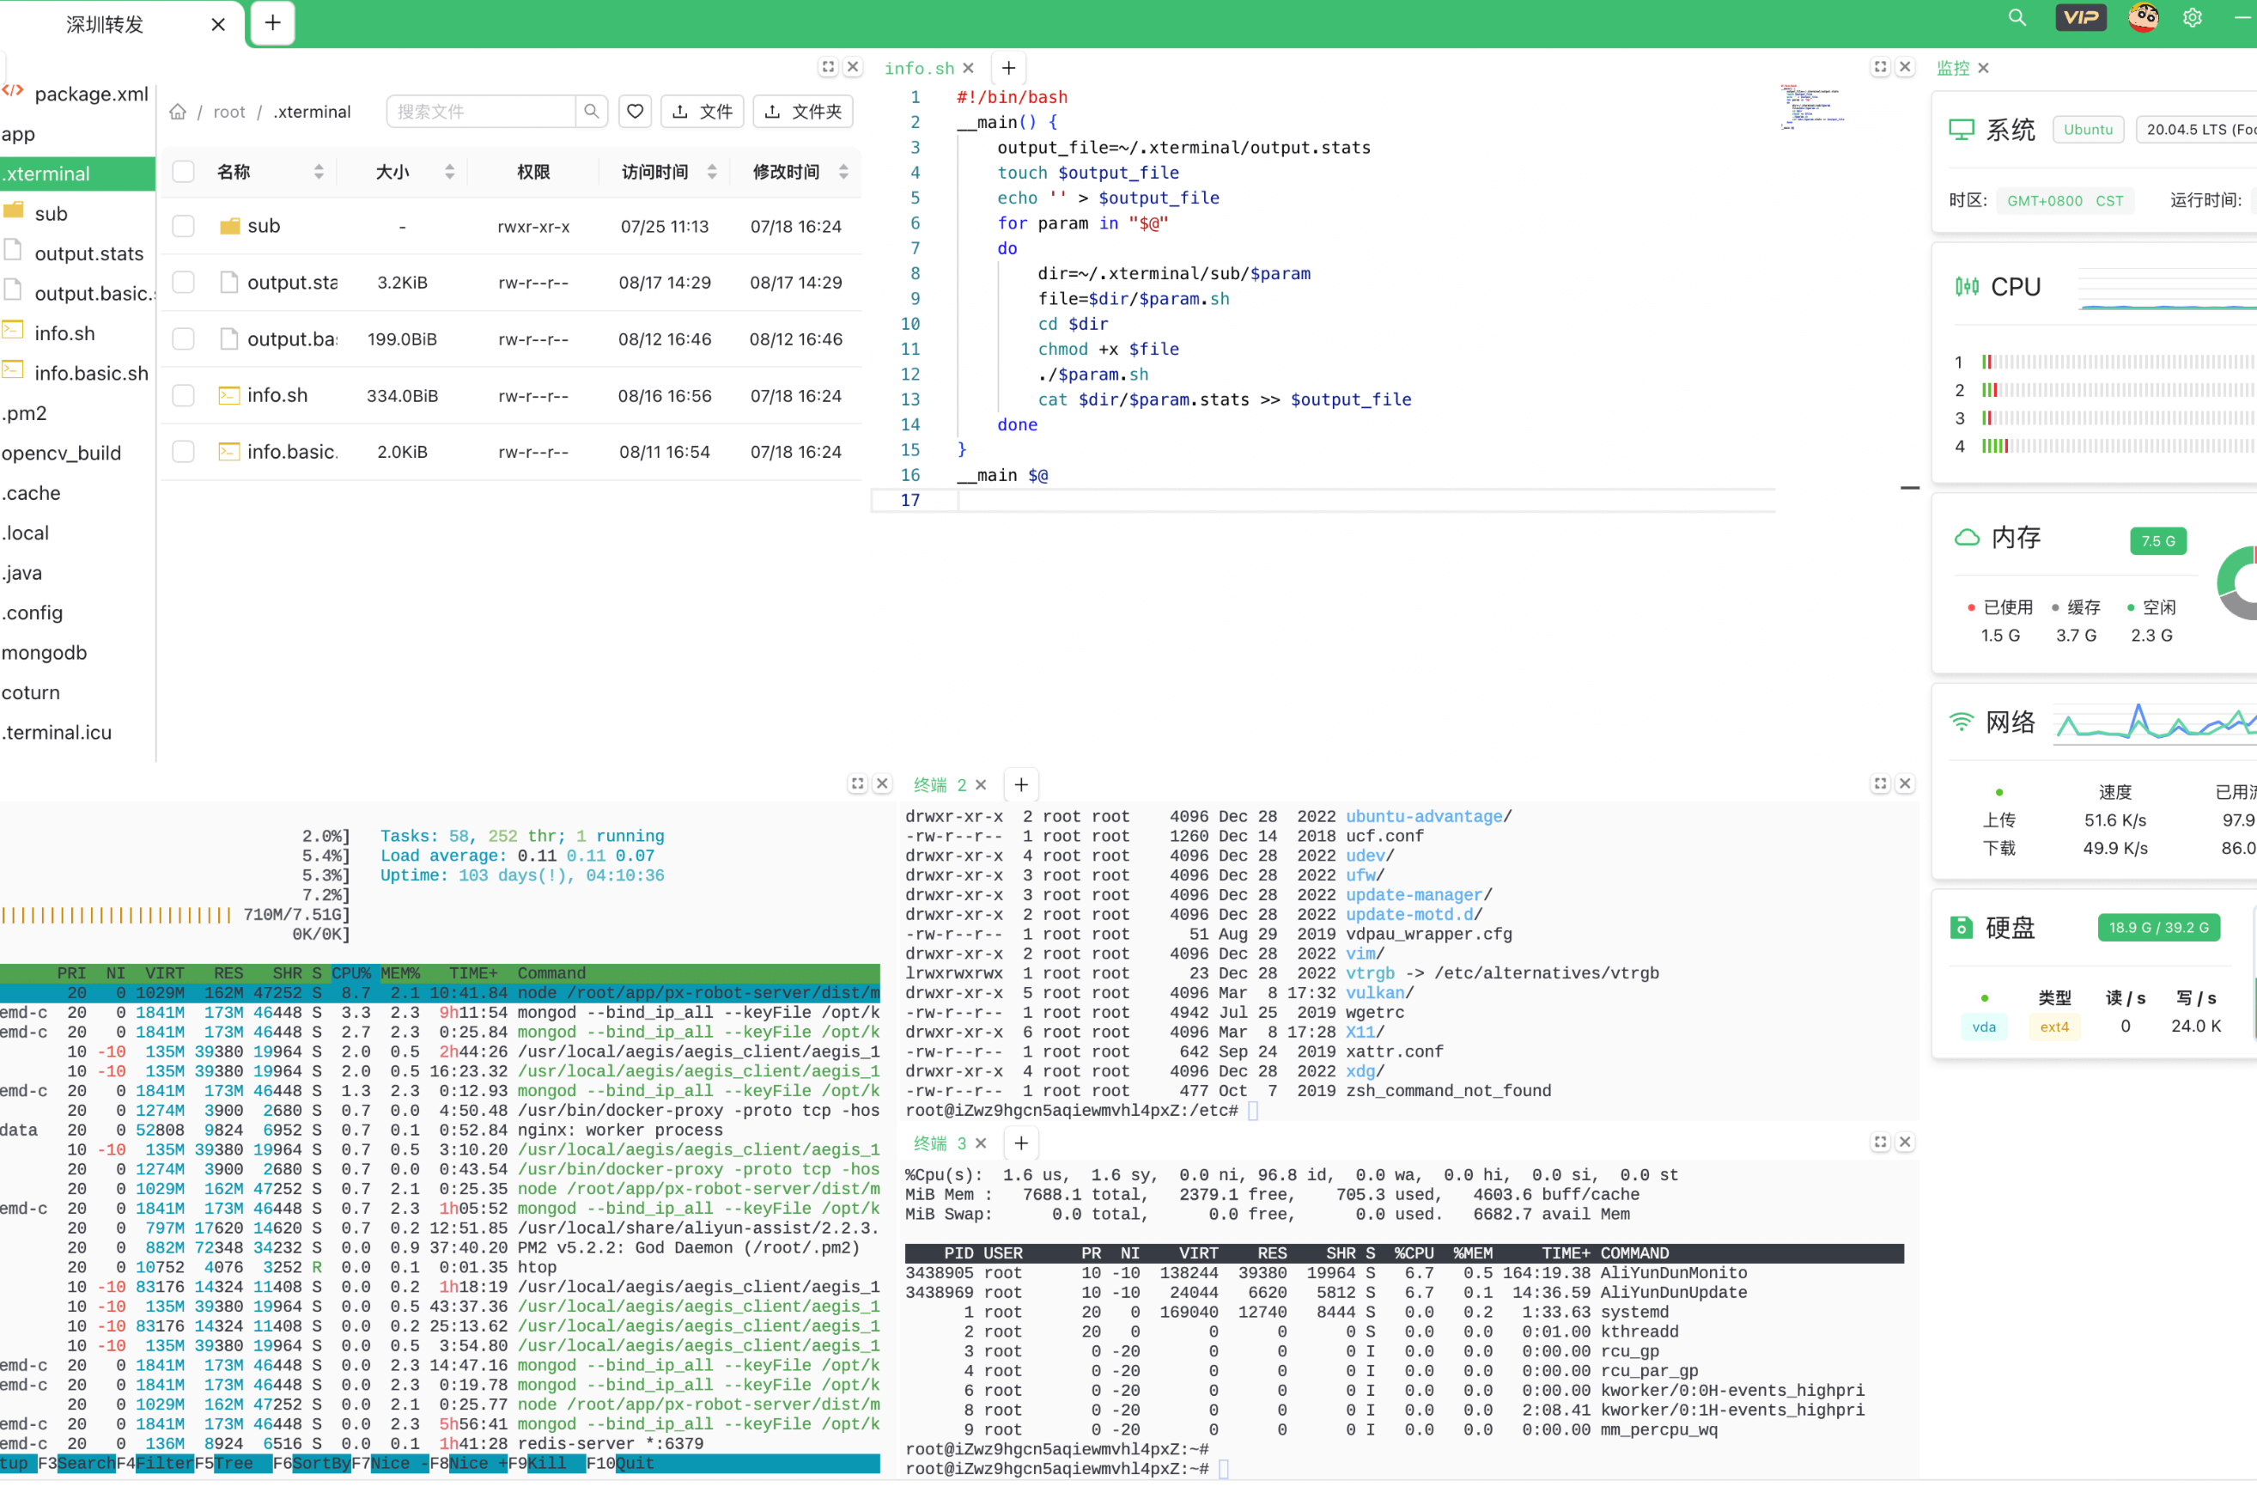Click the 7.5 G memory total badge
2257x1505 pixels.
[x=2158, y=541]
